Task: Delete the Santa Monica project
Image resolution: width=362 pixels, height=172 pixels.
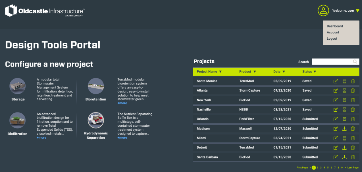Action: click(353, 81)
